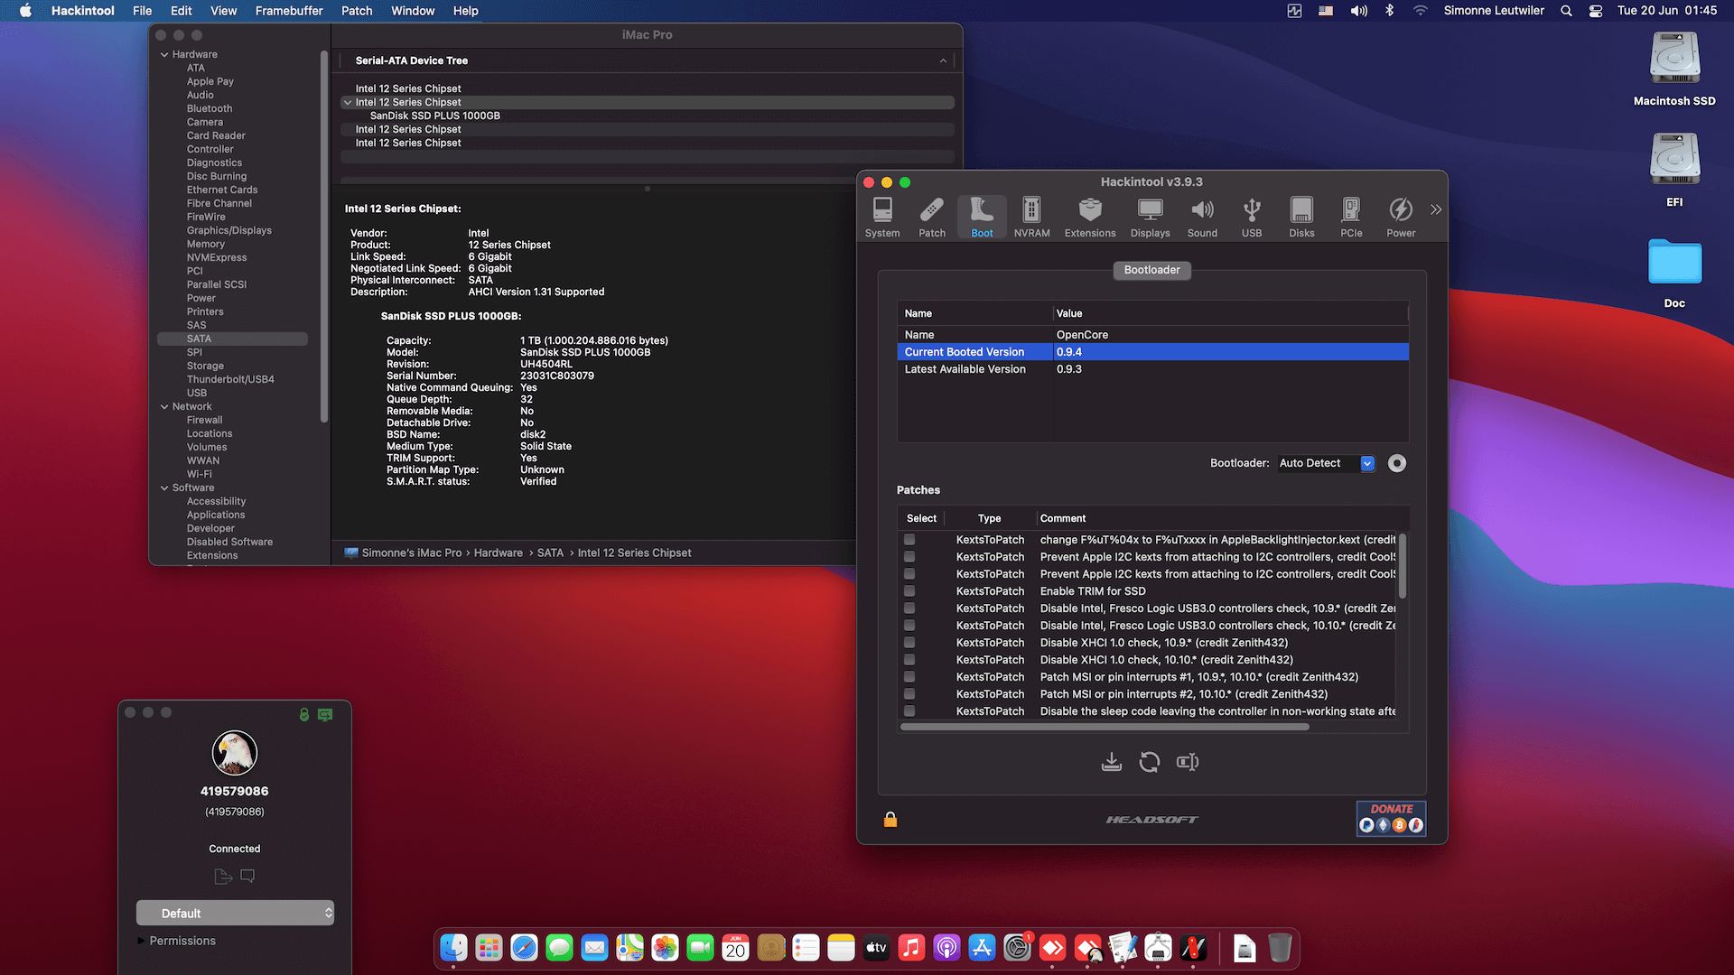
Task: Click the green monitor icon in remote panel
Action: 325,714
